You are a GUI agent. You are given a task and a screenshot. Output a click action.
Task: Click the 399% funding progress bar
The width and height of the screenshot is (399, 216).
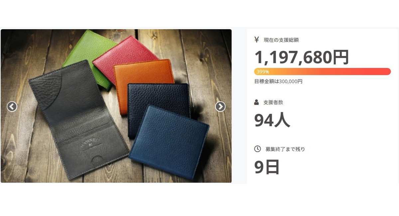pyautogui.click(x=323, y=71)
